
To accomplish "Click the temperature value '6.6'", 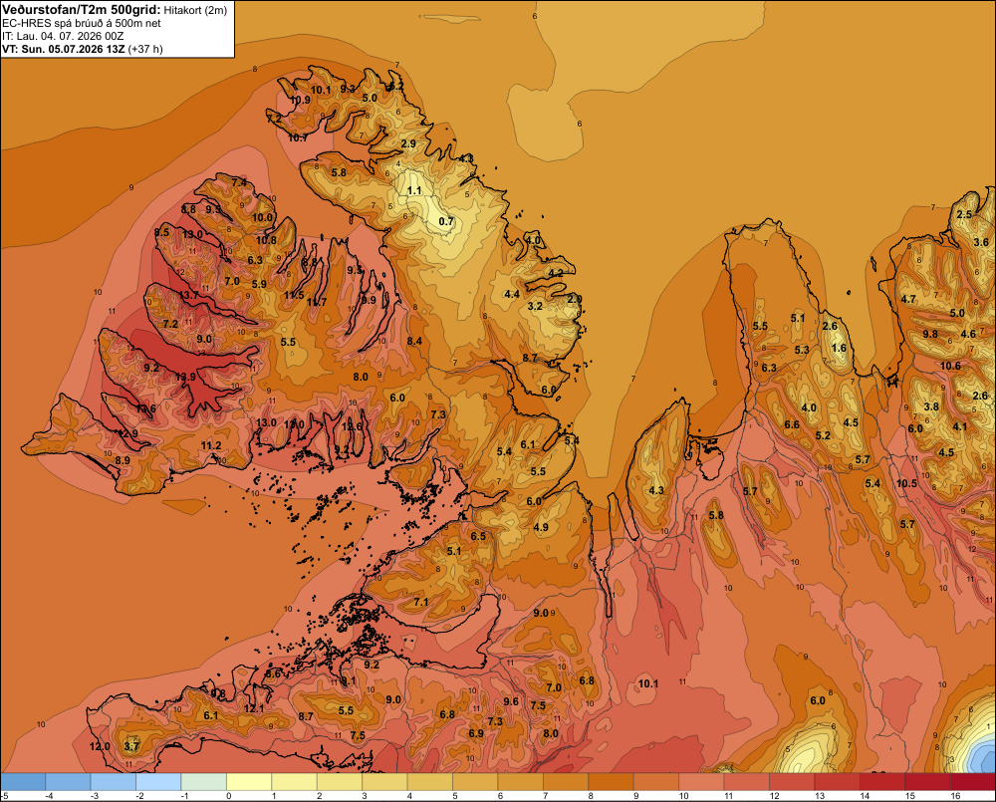I will tap(792, 425).
